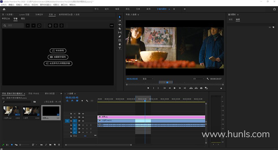Image resolution: width=278 pixels, height=150 pixels.
Task: Open timeline sequence panel menu
Action: click(75, 94)
